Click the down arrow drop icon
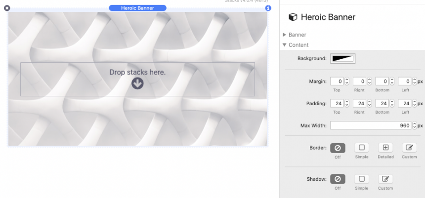The width and height of the screenshot is (425, 198). coord(137,83)
